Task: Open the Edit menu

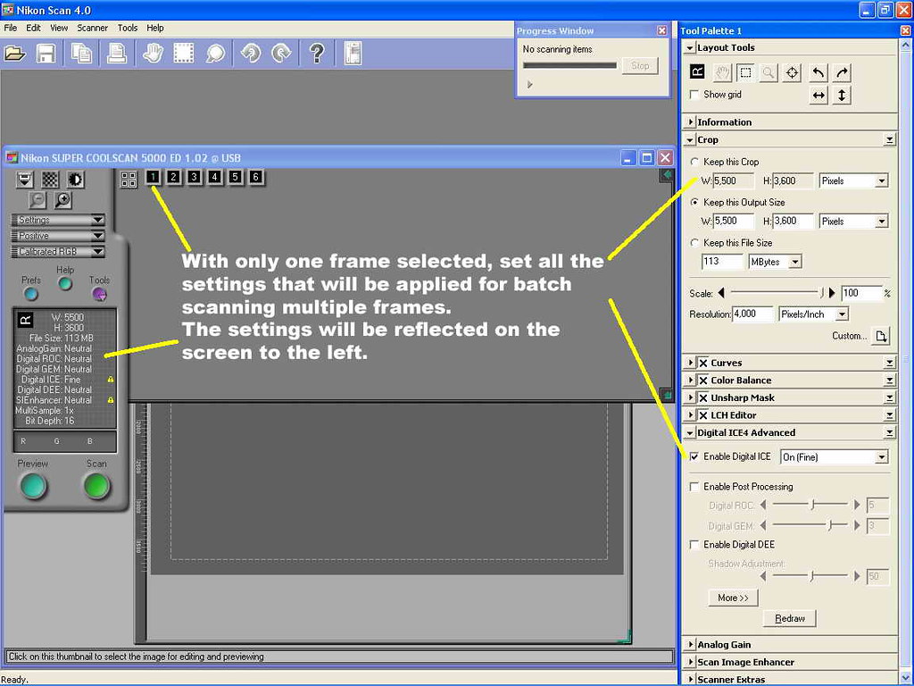Action: click(33, 28)
